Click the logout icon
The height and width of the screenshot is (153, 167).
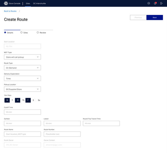pyautogui.click(x=161, y=3)
